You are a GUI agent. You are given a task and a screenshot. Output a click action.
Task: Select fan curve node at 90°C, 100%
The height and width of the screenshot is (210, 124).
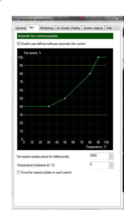(98, 57)
